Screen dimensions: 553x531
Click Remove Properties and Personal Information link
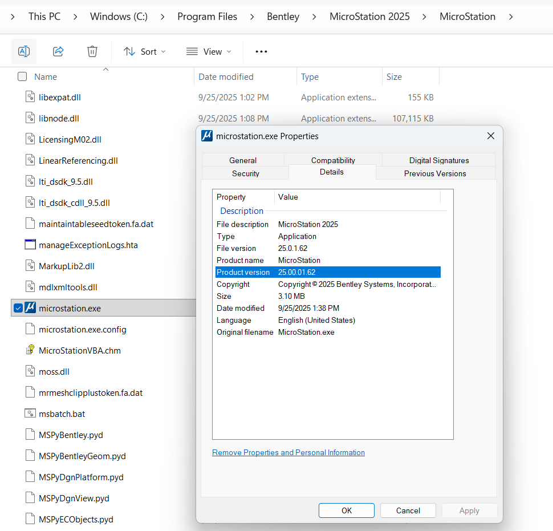(x=288, y=452)
